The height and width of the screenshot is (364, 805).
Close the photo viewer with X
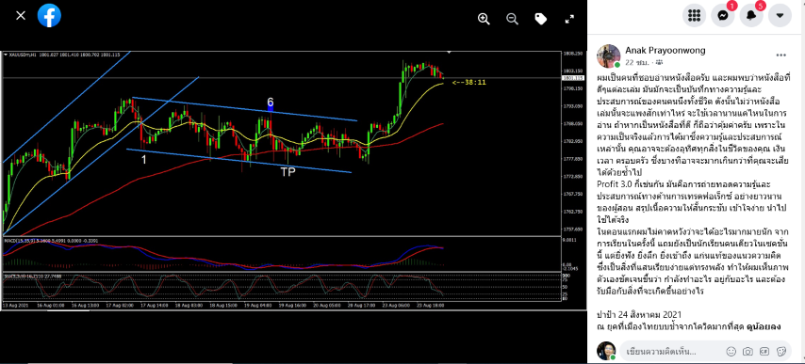pos(21,15)
